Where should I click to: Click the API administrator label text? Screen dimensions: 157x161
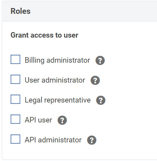tap(53, 140)
